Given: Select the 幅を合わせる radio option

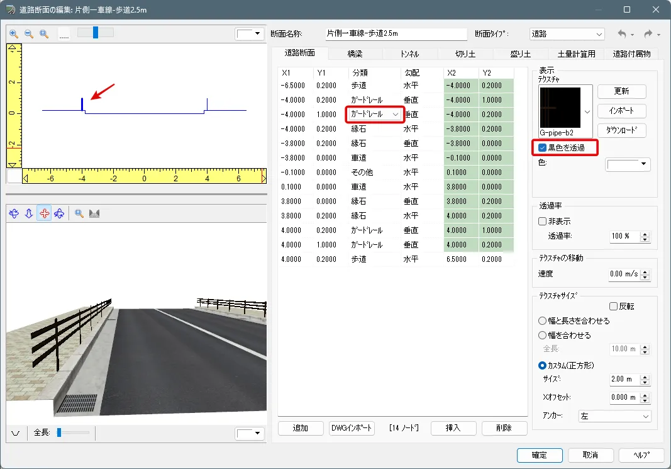Looking at the screenshot, I should pyautogui.click(x=543, y=336).
